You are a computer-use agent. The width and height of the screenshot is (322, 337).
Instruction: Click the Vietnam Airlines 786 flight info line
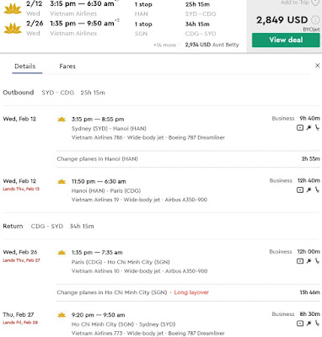tap(148, 137)
